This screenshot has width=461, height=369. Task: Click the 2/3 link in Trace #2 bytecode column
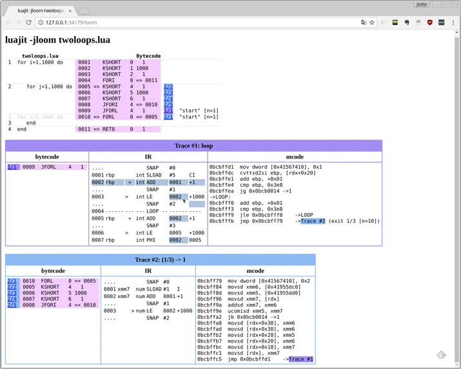pyautogui.click(x=12, y=293)
